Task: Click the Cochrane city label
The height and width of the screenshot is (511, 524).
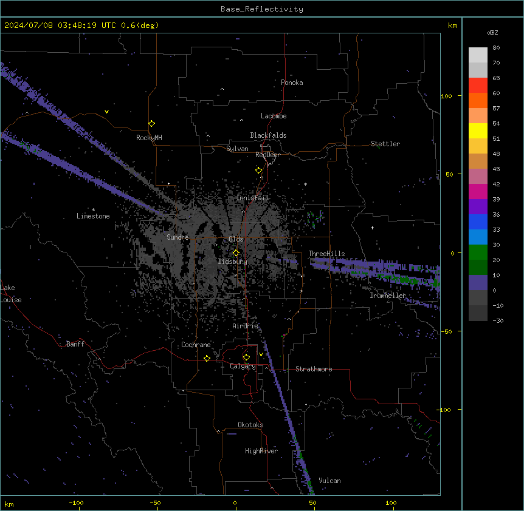Action: pos(196,345)
